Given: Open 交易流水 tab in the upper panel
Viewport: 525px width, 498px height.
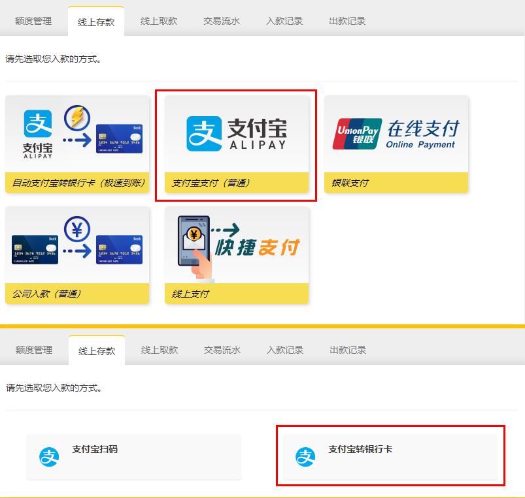Looking at the screenshot, I should coord(222,21).
